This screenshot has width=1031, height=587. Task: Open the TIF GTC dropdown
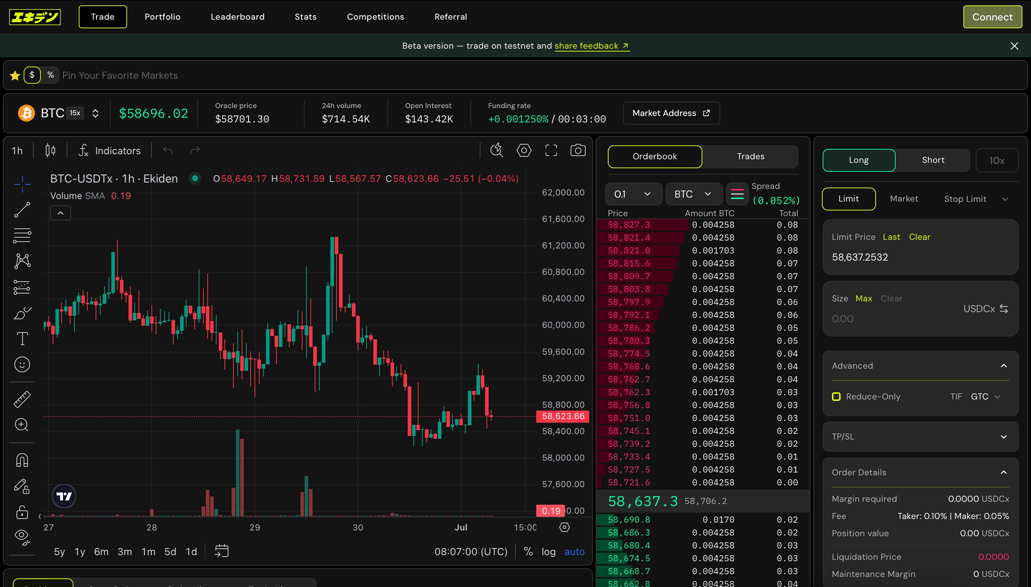pos(986,396)
